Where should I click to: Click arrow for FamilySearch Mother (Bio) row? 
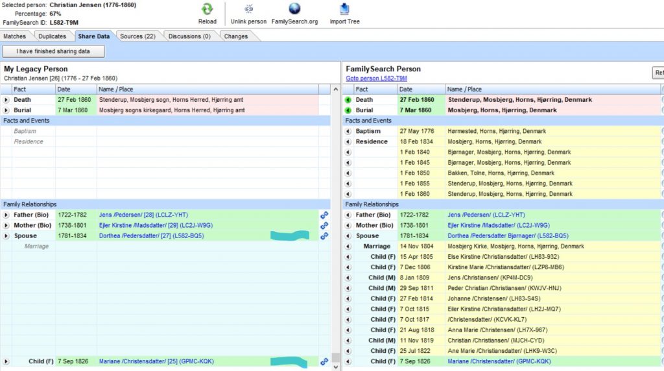click(348, 226)
